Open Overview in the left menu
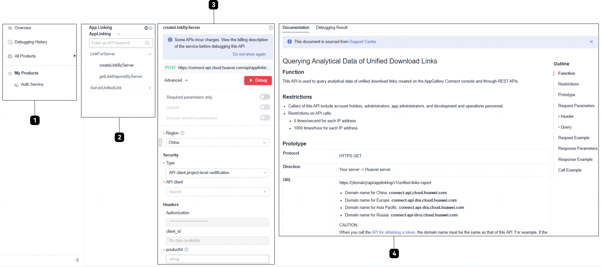 click(x=23, y=28)
